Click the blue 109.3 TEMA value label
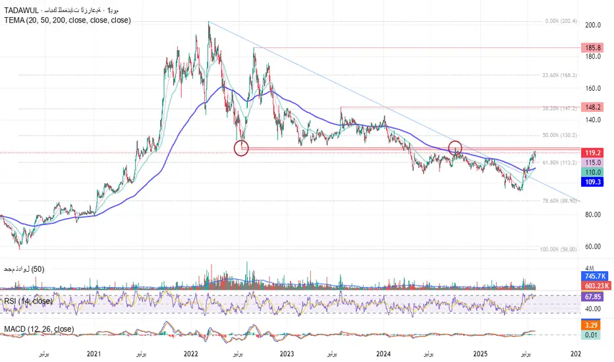Image resolution: width=614 pixels, height=362 pixels. 593,182
